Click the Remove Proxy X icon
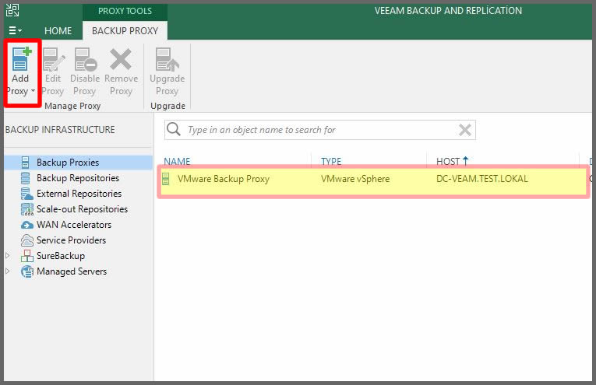This screenshot has width=596, height=385. pyautogui.click(x=121, y=59)
